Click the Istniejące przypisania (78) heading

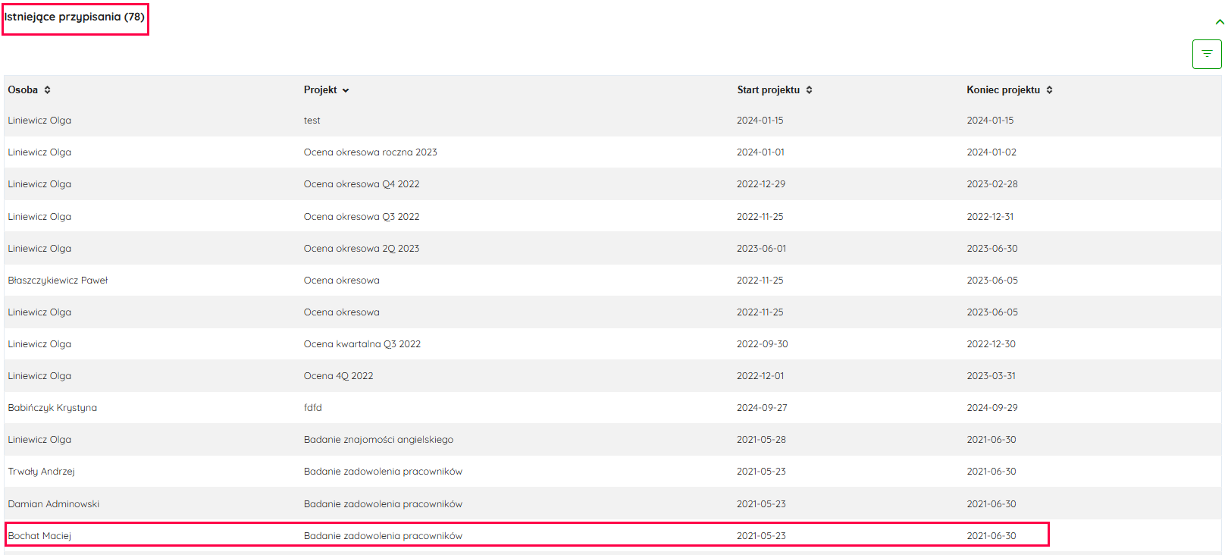[x=74, y=17]
